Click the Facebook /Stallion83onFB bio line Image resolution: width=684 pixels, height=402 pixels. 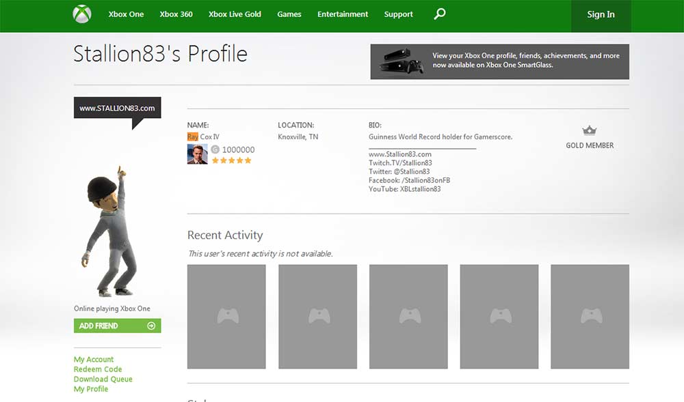409,180
